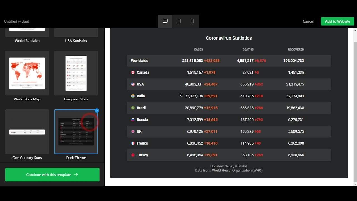Click the Brazil flag icon
The width and height of the screenshot is (357, 201).
pos(133,108)
